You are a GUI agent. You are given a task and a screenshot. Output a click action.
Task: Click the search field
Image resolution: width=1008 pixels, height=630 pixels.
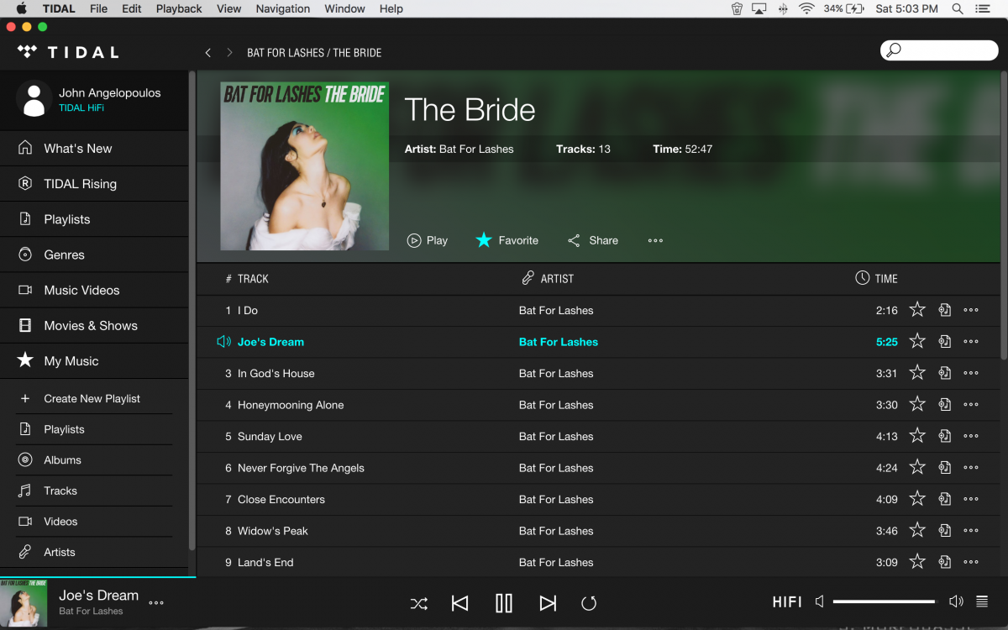(x=939, y=50)
